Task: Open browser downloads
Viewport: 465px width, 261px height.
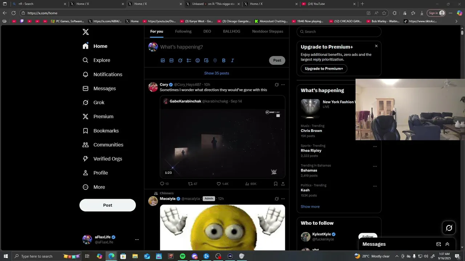Action: pyautogui.click(x=422, y=13)
